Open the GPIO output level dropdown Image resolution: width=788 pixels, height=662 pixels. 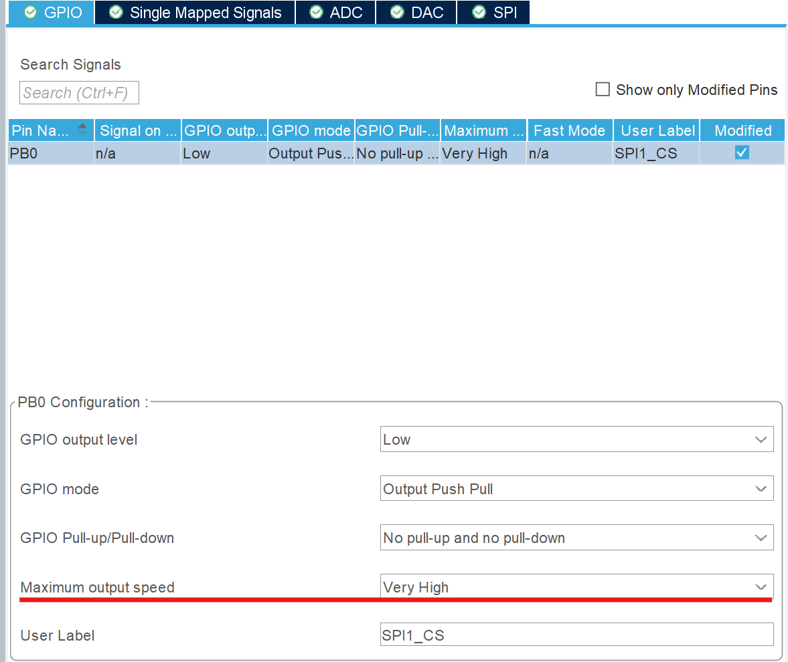(576, 439)
